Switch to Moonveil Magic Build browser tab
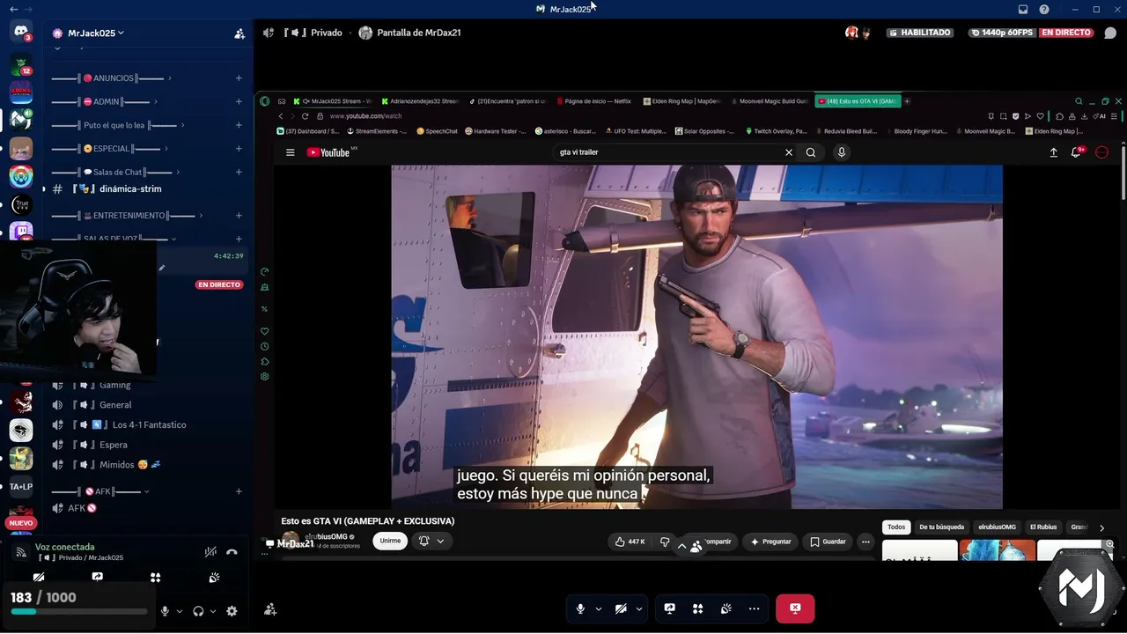 769,101
